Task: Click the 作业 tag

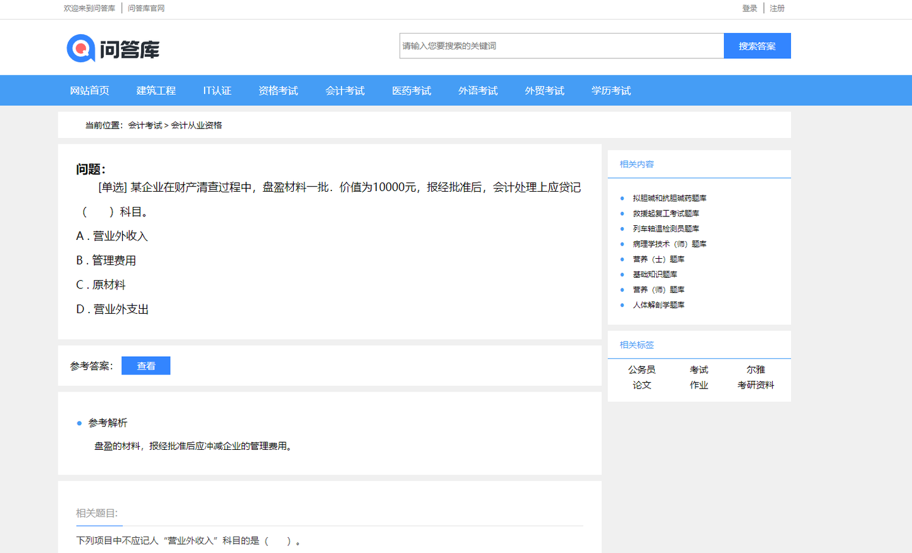Action: pyautogui.click(x=699, y=385)
